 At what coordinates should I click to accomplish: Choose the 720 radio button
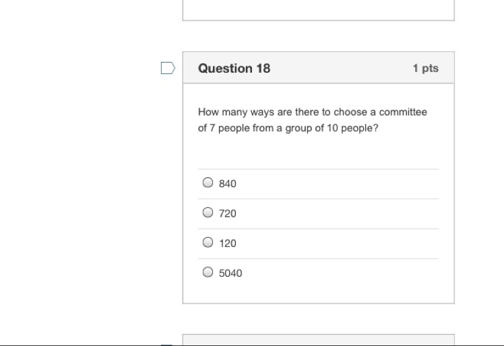(208, 213)
